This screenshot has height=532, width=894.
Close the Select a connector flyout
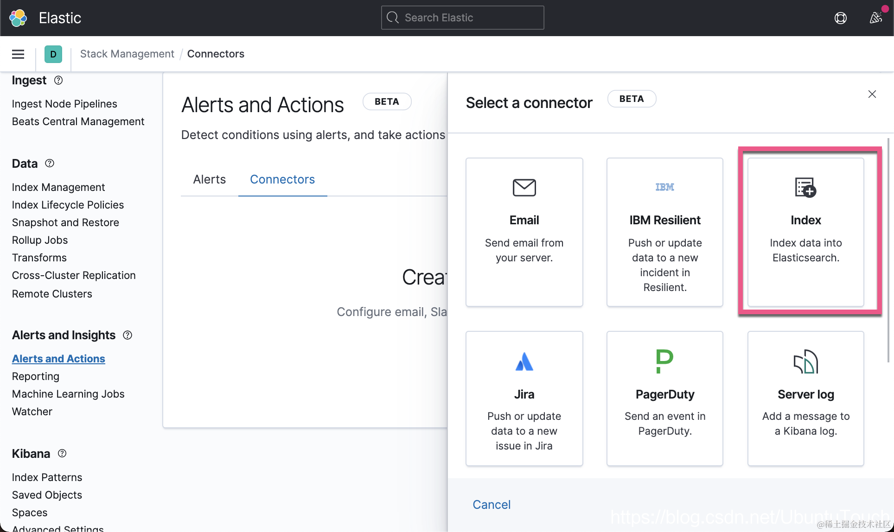pos(872,95)
